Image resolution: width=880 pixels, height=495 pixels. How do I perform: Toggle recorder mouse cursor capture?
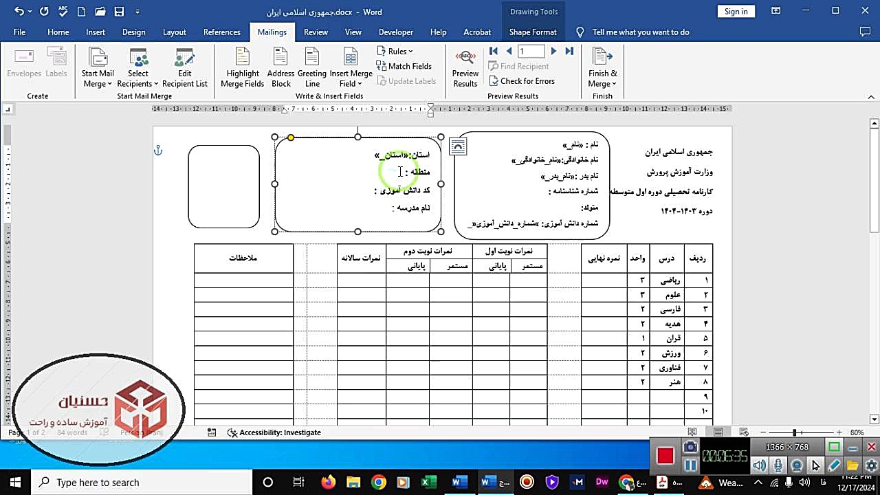click(x=815, y=465)
